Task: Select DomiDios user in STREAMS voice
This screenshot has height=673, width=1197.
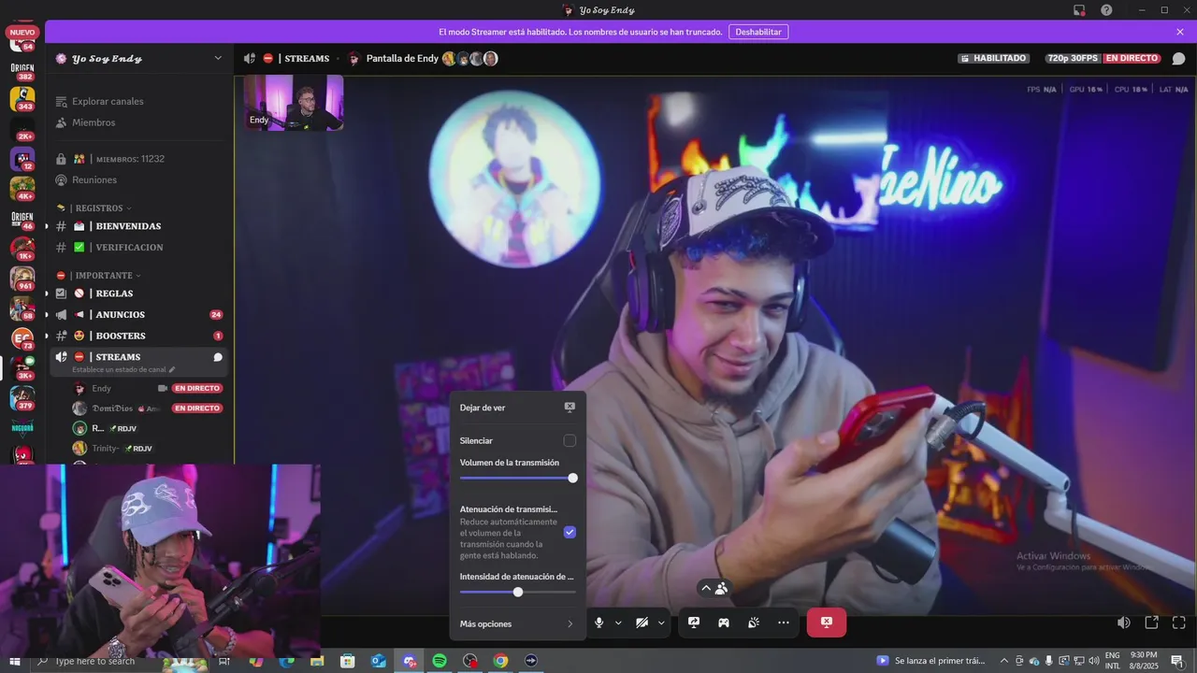Action: pyautogui.click(x=148, y=408)
